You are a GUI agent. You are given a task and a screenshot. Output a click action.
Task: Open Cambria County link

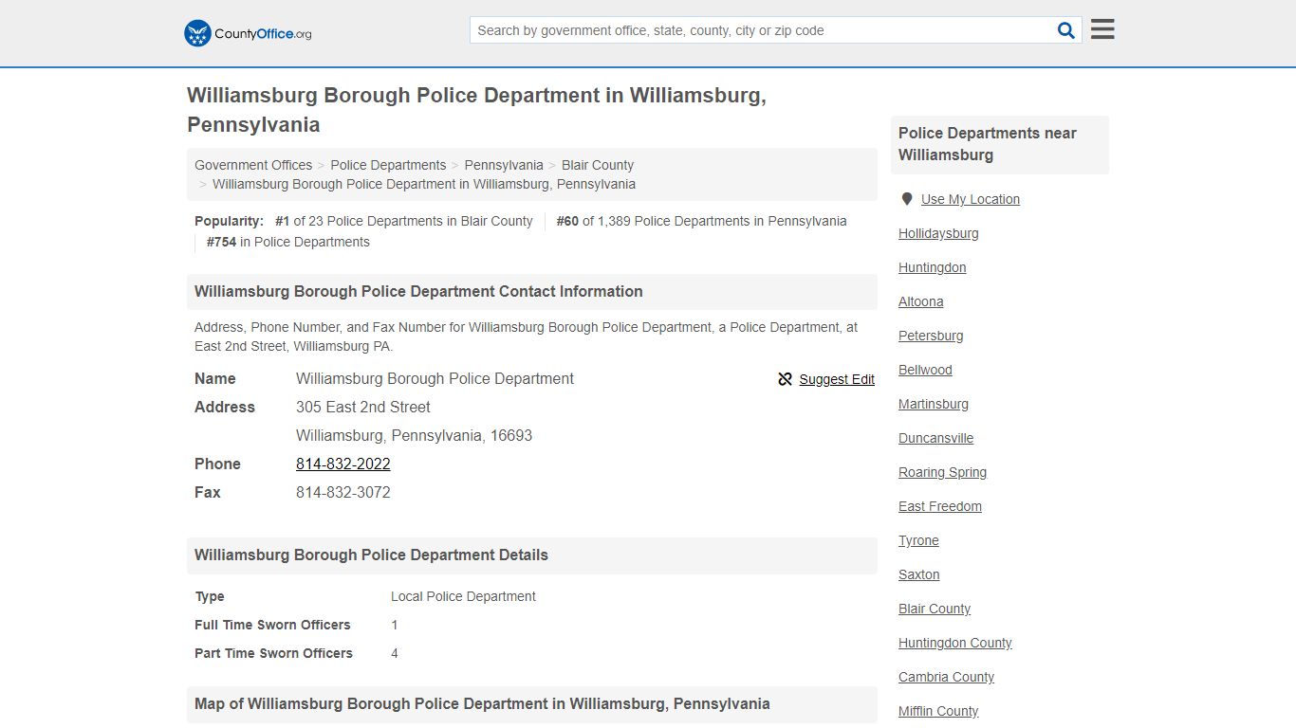click(x=947, y=677)
